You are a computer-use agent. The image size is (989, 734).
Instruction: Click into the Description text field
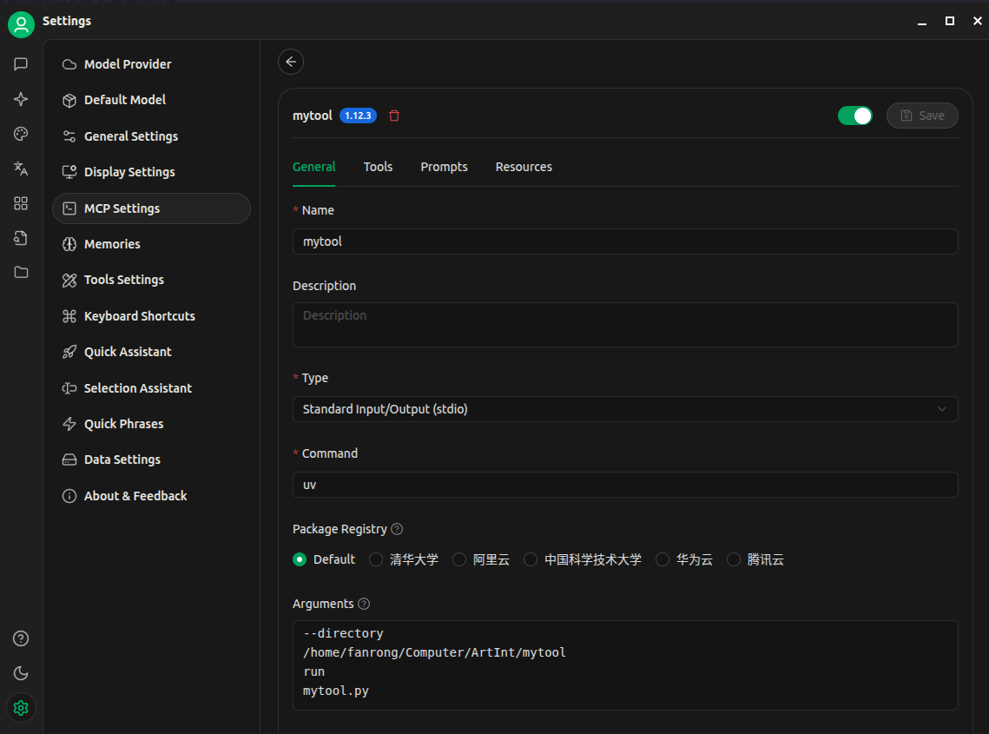624,325
